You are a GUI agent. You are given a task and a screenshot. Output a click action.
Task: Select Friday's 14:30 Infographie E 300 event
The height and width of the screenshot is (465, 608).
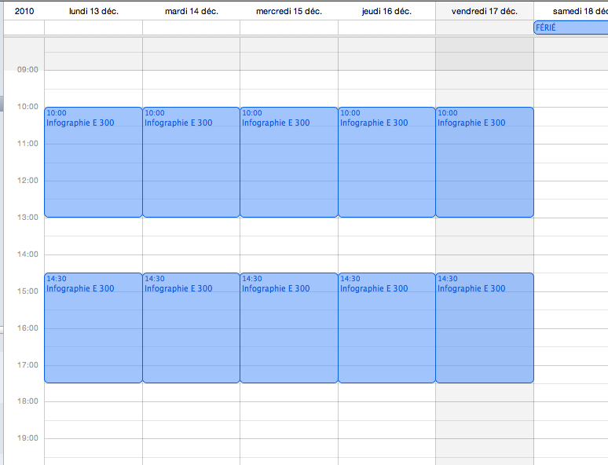click(x=484, y=328)
